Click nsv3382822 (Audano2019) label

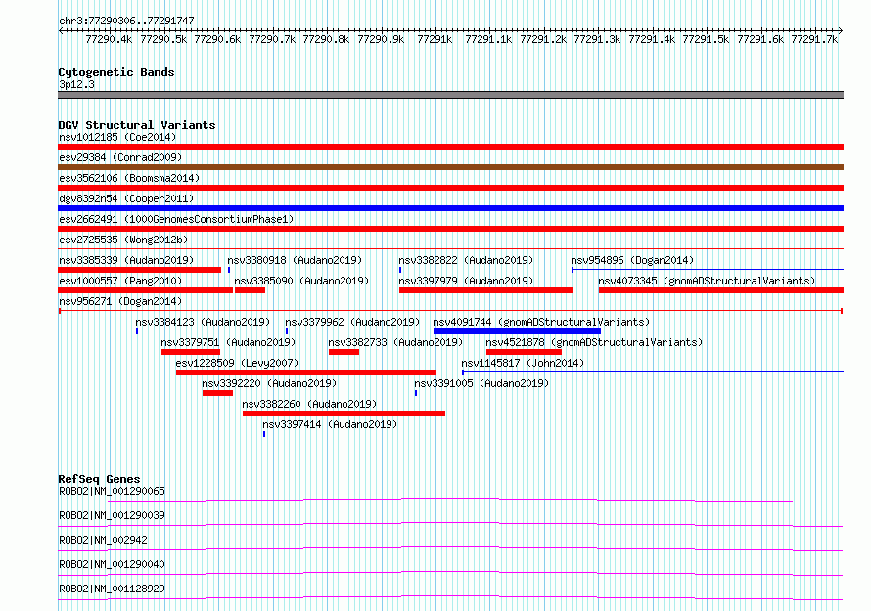(466, 260)
